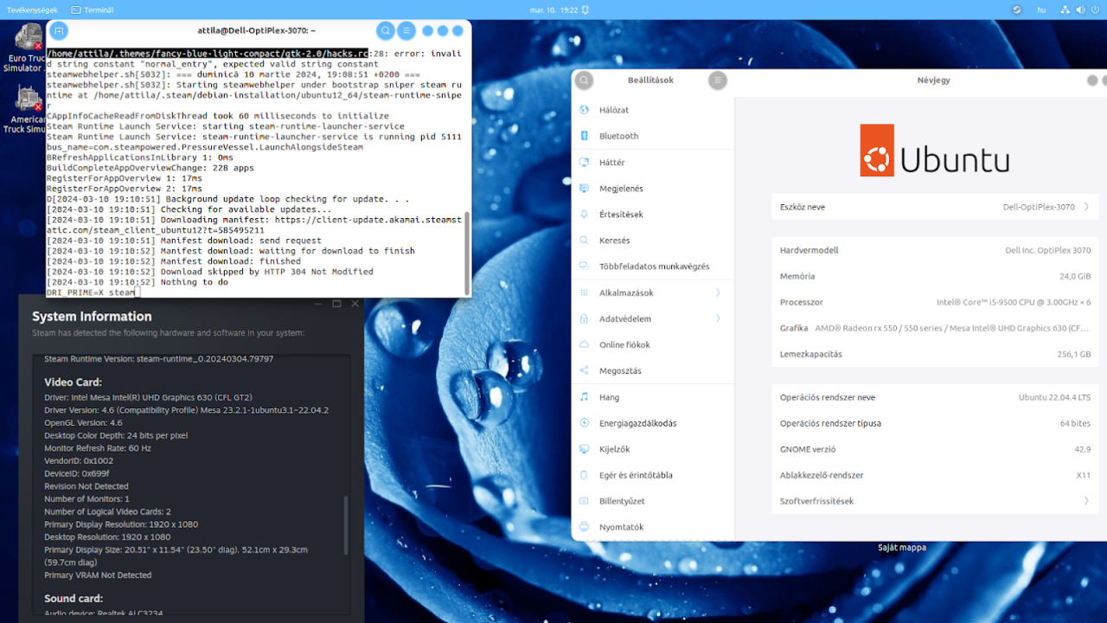The height and width of the screenshot is (623, 1107).
Task: Maximize the System Information window
Action: pyautogui.click(x=336, y=304)
